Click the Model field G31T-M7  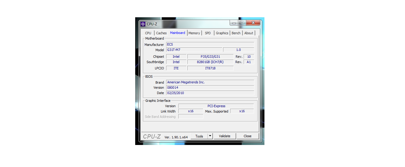pyautogui.click(x=194, y=50)
